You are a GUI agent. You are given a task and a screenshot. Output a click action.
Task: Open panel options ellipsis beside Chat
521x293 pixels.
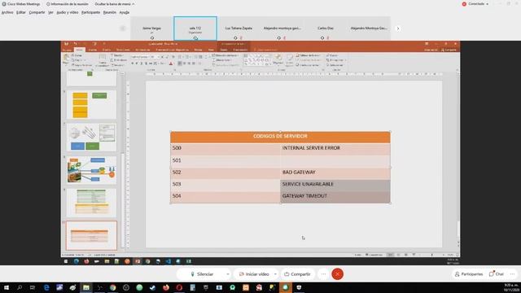click(512, 274)
